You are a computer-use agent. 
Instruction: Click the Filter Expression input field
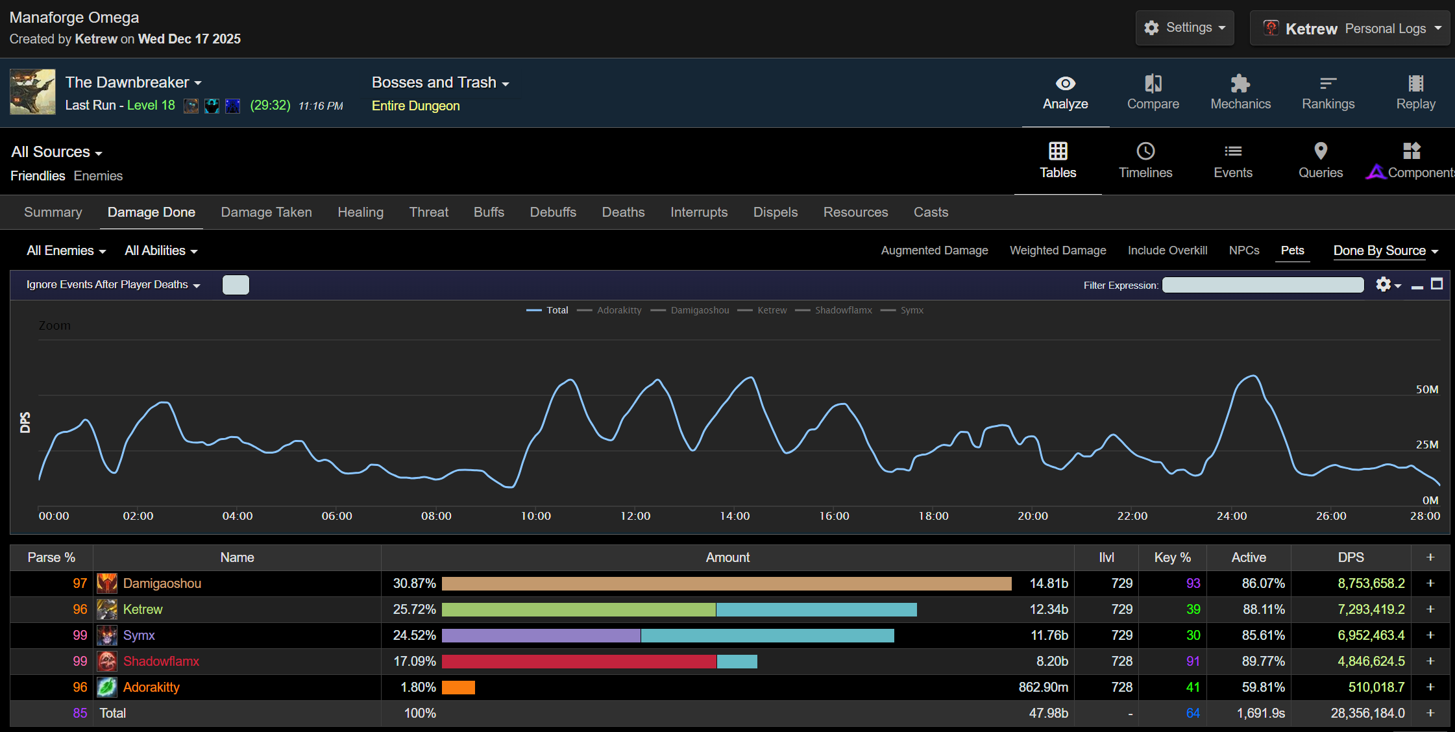(x=1262, y=285)
